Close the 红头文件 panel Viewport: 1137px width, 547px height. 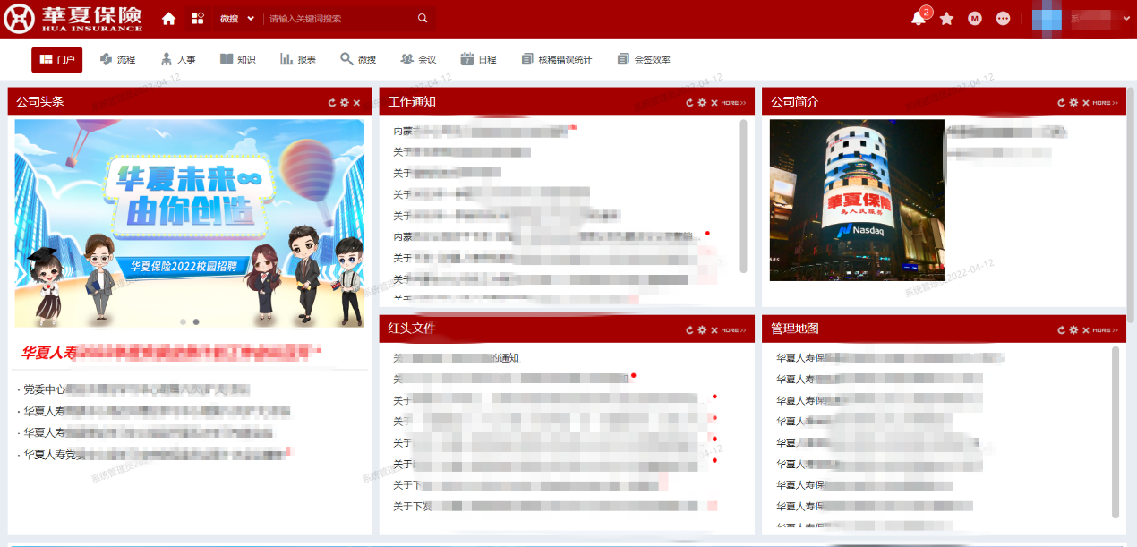point(714,330)
